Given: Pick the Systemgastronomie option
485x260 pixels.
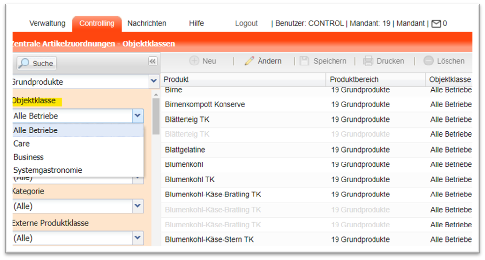Looking at the screenshot, I should click(x=48, y=170).
